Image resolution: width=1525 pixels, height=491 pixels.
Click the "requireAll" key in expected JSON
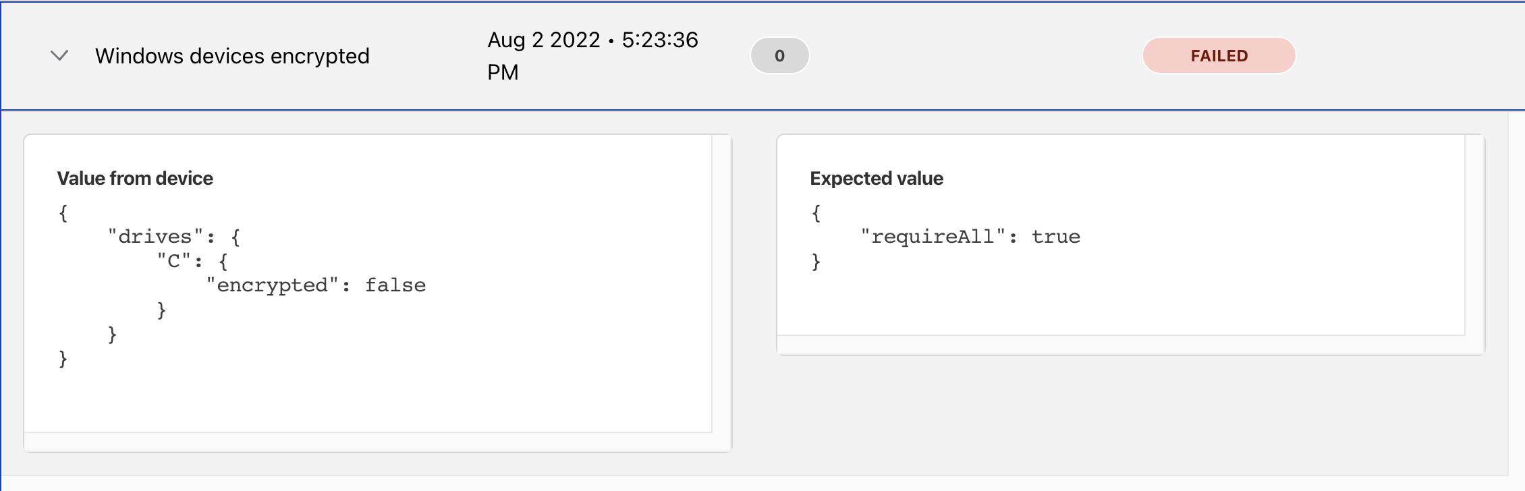point(933,237)
